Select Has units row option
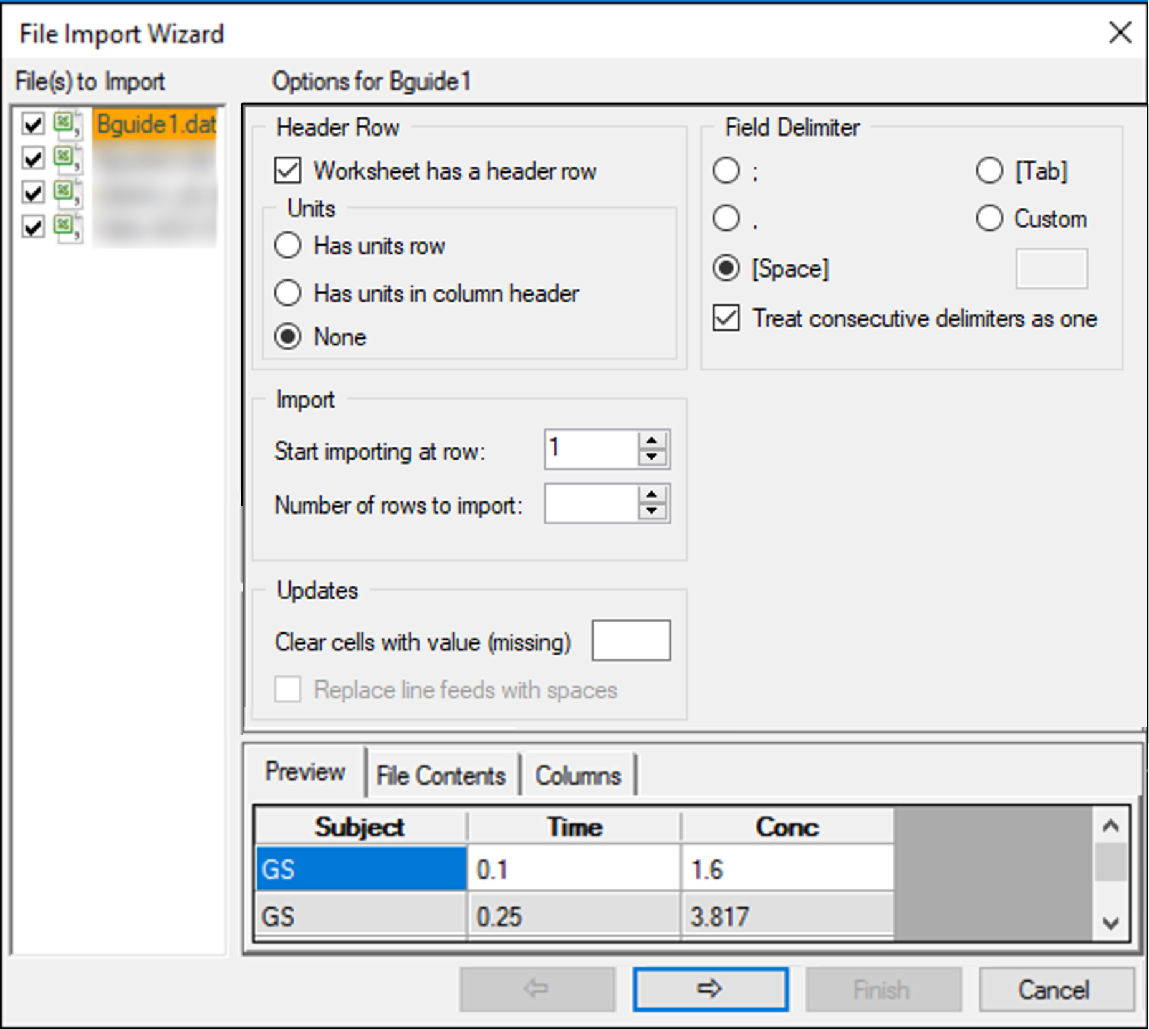 pyautogui.click(x=287, y=246)
